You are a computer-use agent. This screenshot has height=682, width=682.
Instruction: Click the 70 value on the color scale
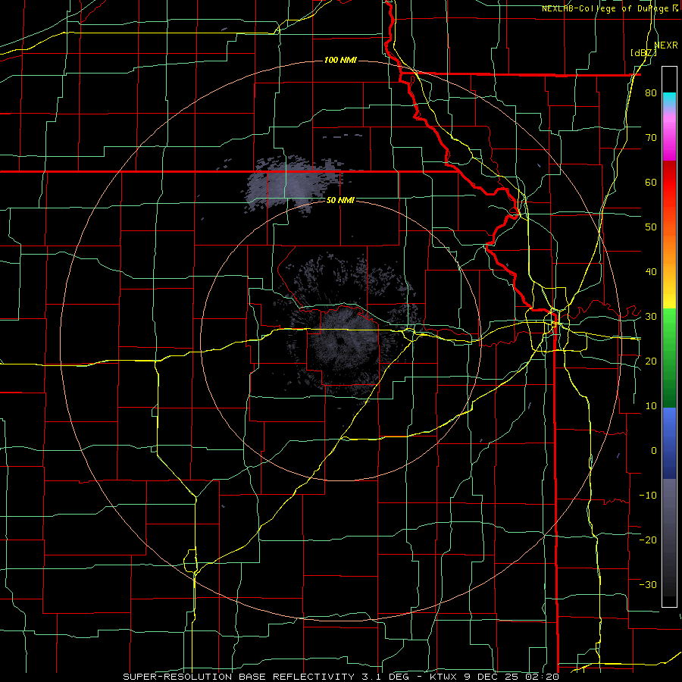point(651,138)
